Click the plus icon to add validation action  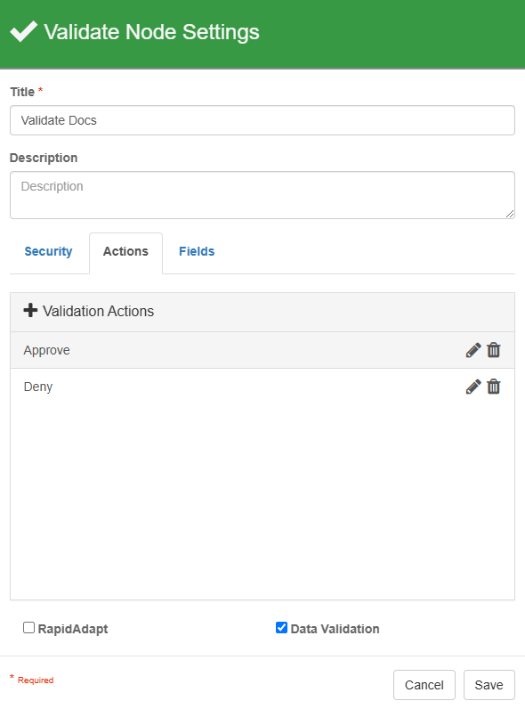coord(30,311)
